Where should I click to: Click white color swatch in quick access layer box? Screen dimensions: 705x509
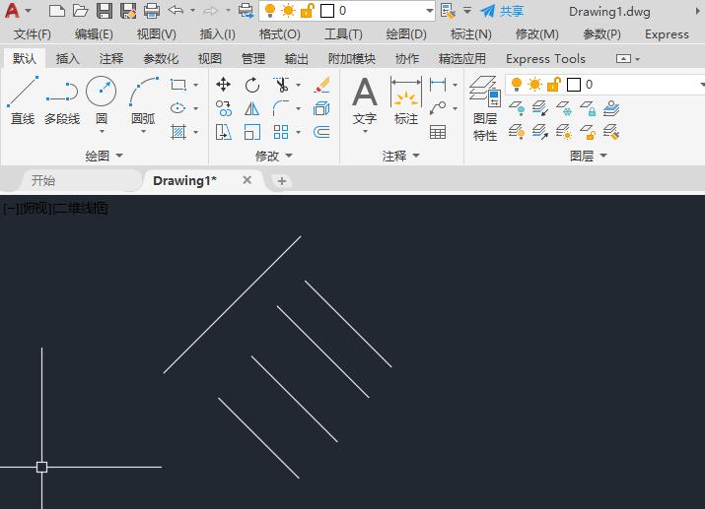click(x=327, y=11)
